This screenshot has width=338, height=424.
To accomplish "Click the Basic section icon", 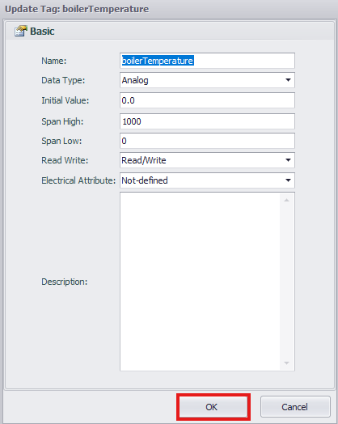I will (x=20, y=31).
